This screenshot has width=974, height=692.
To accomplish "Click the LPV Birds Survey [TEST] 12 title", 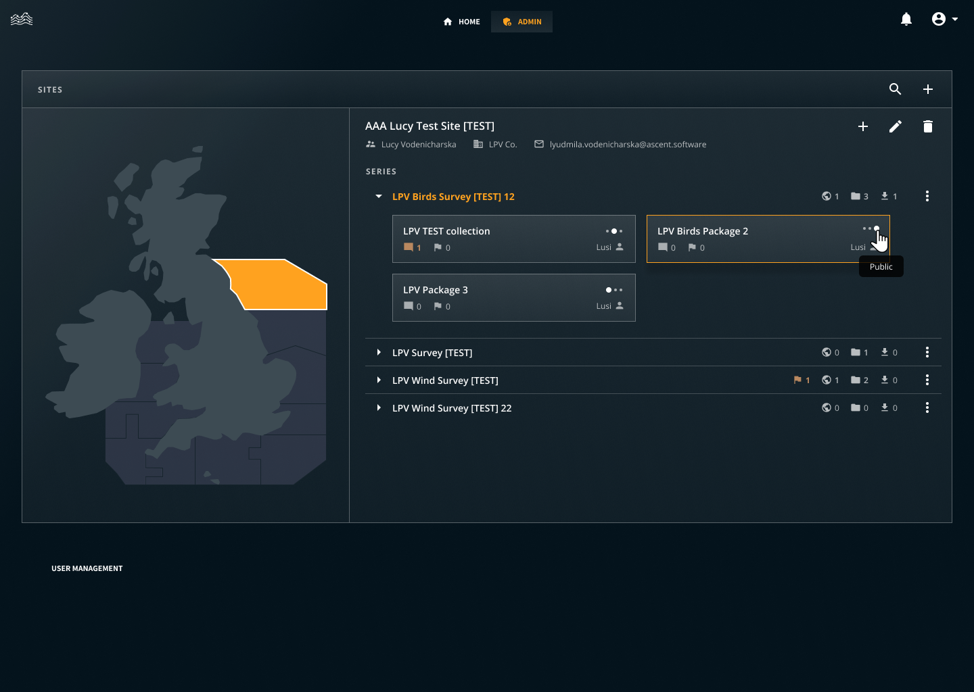I will pos(453,197).
